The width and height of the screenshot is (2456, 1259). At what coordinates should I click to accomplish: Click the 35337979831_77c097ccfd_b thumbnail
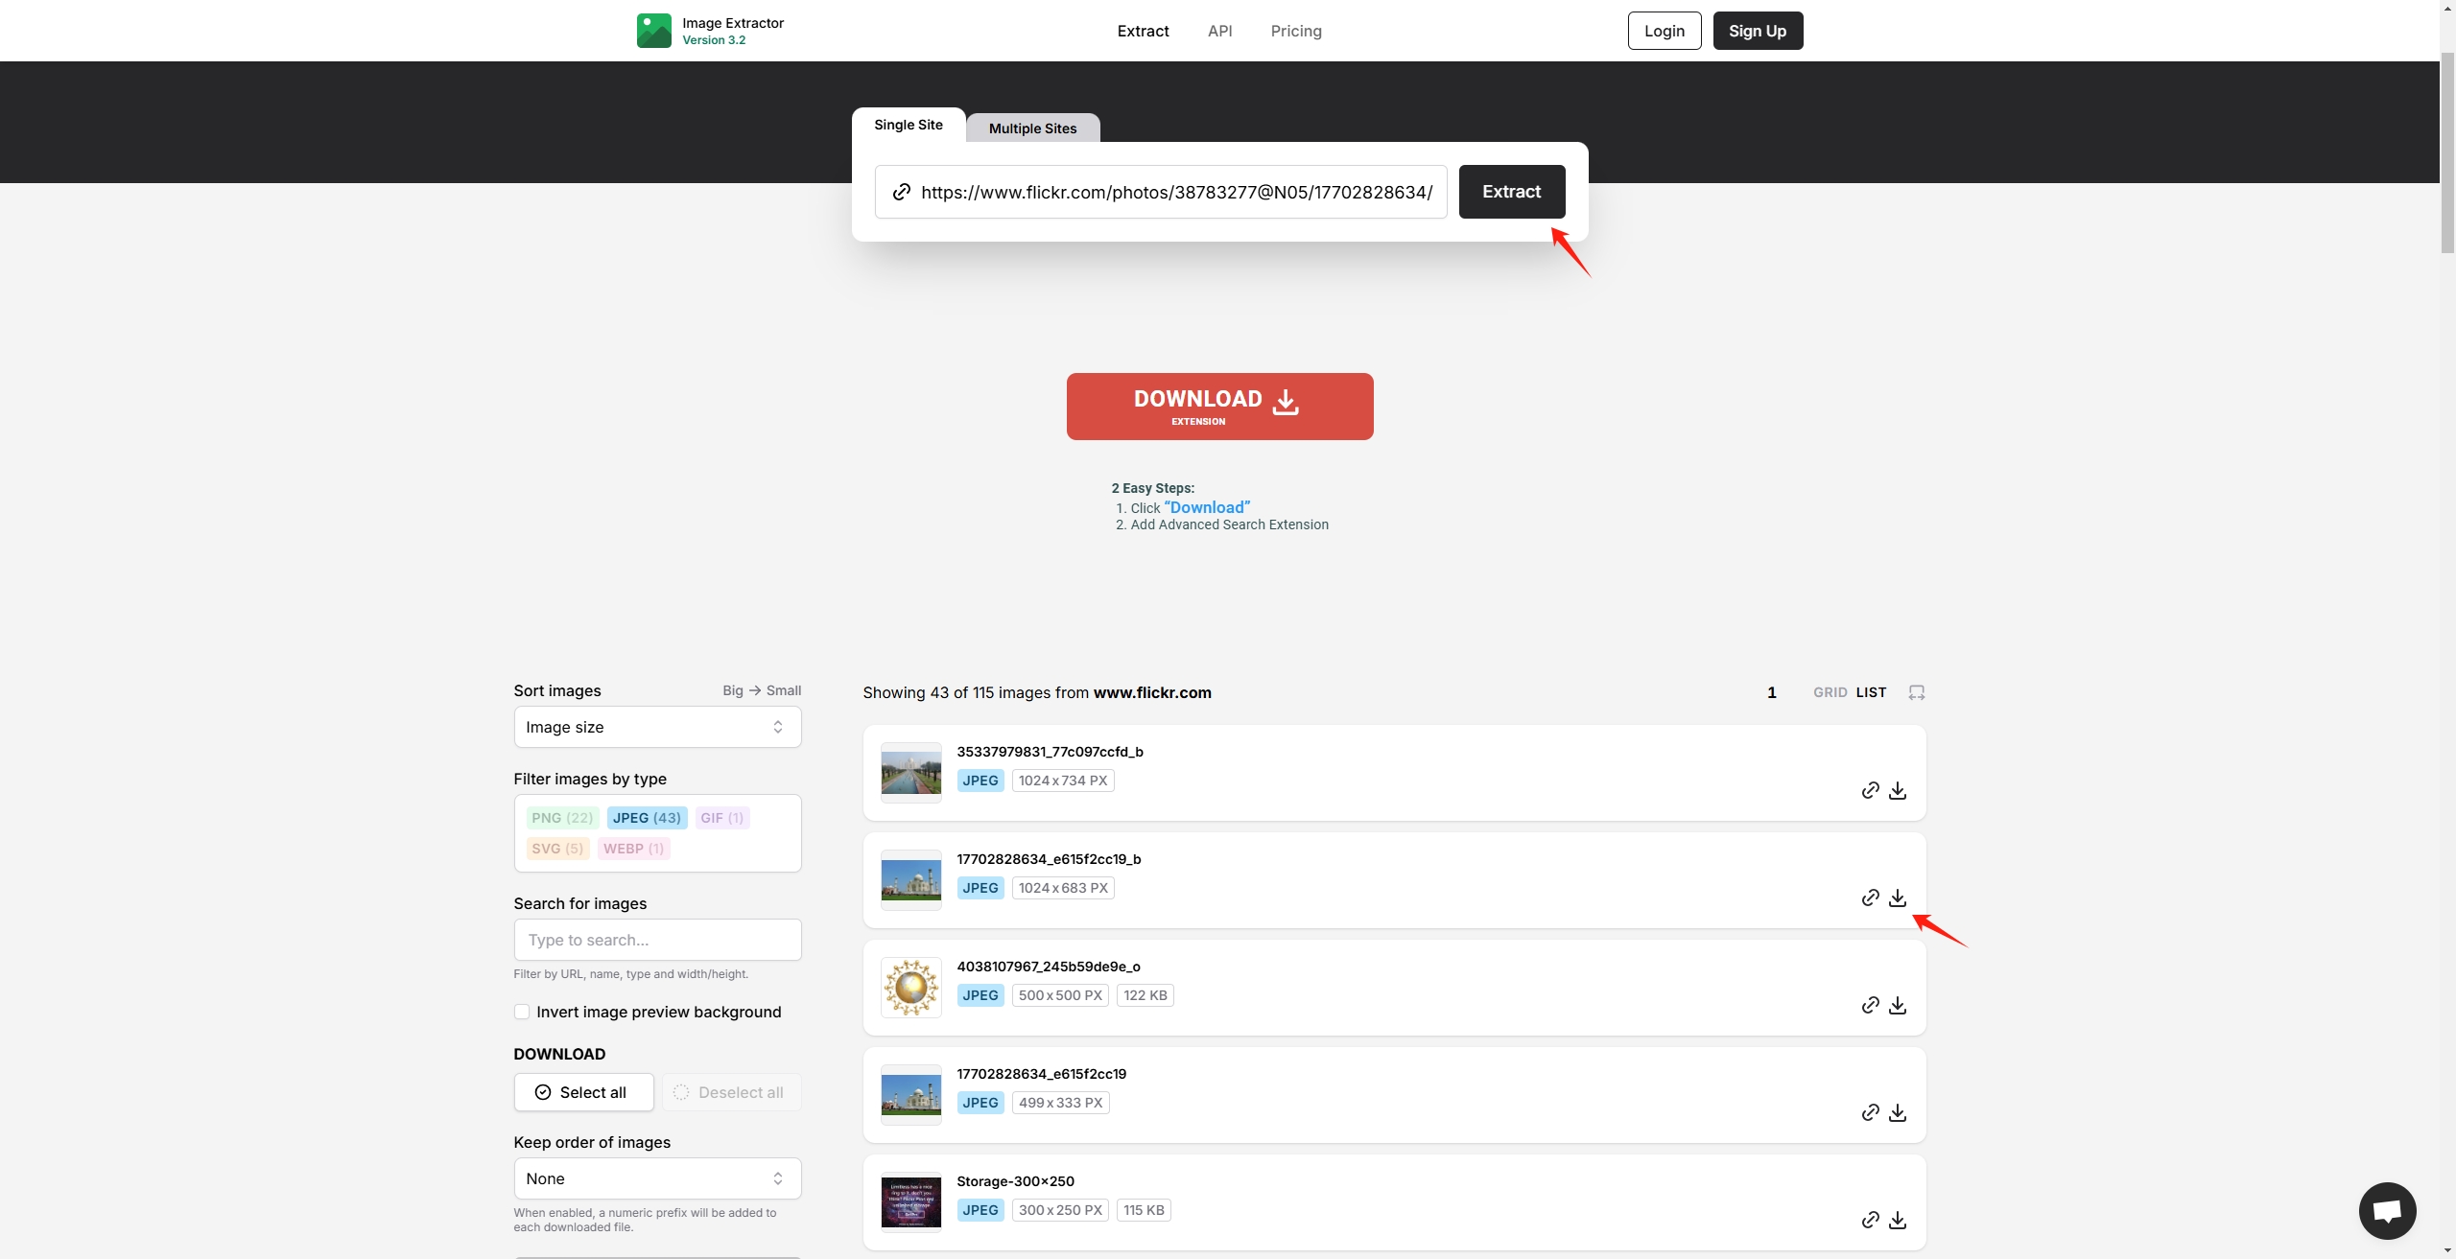(909, 771)
